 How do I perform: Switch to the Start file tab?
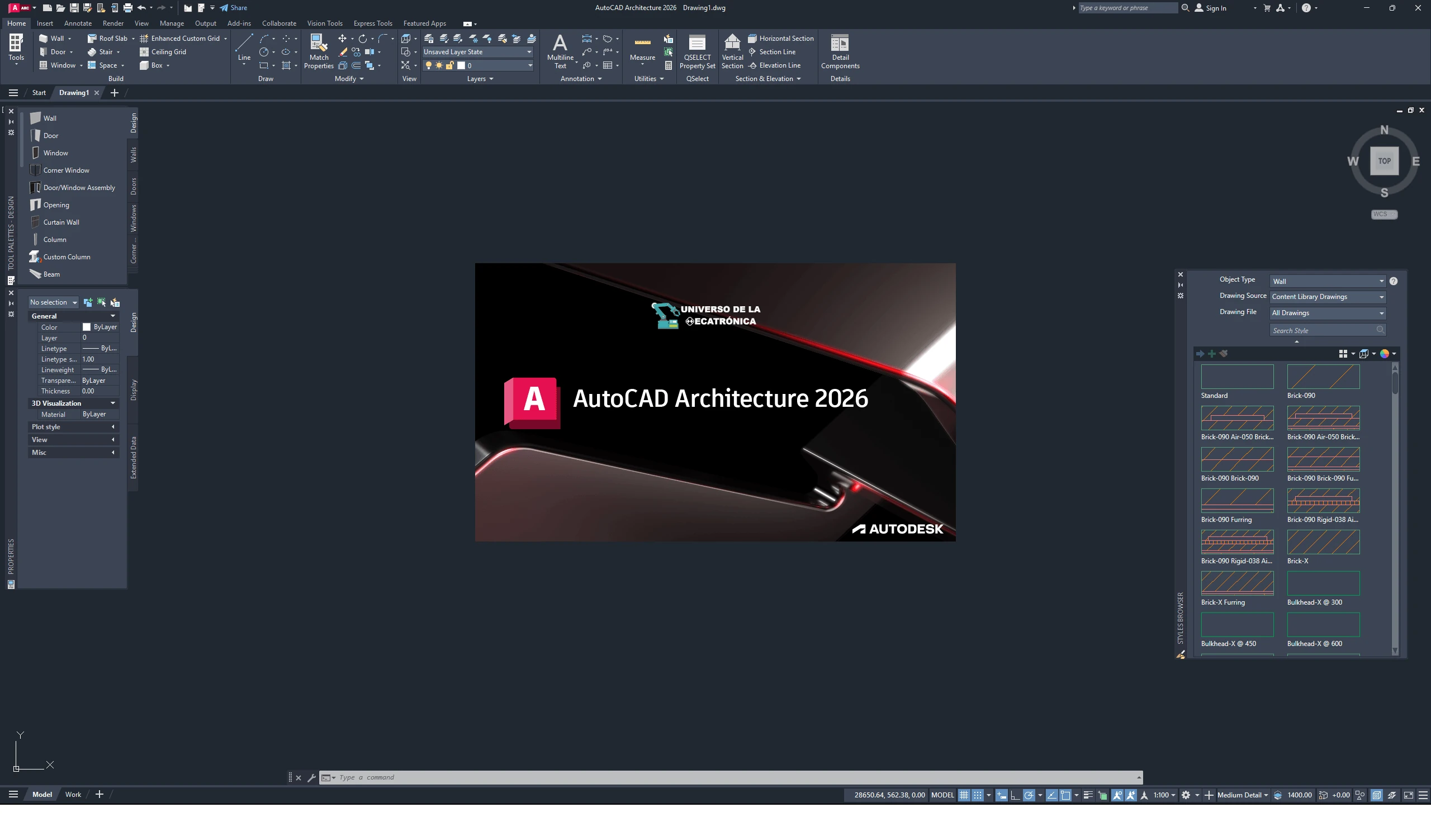pos(39,94)
